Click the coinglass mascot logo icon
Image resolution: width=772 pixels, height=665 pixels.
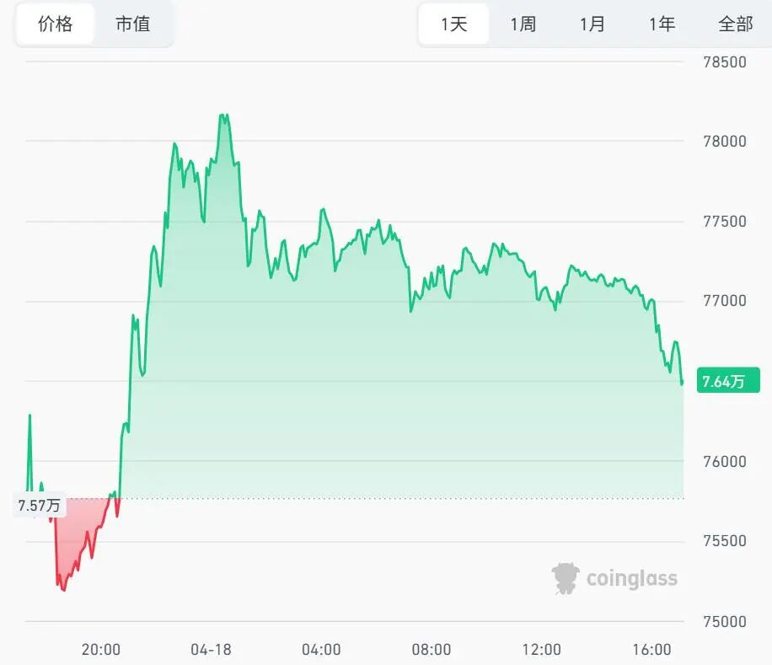click(566, 578)
